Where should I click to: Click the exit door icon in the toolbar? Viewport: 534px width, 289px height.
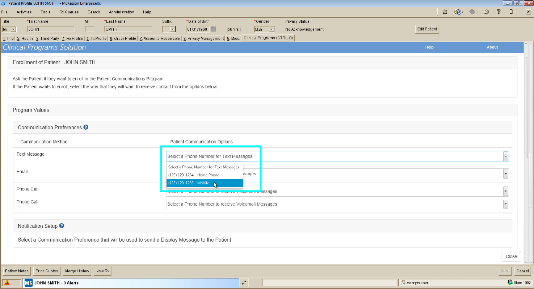[511, 12]
